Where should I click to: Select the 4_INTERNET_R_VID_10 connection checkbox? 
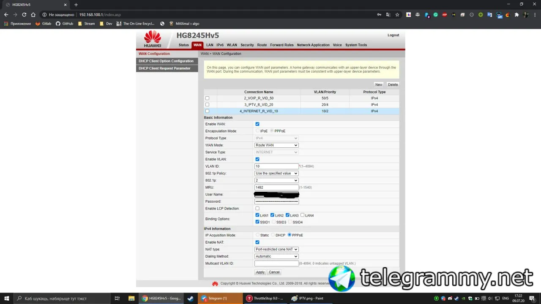pos(207,111)
